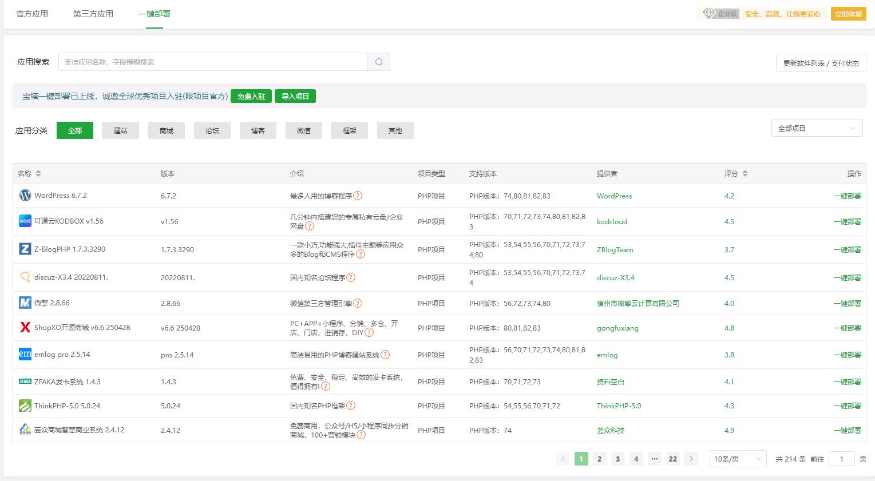This screenshot has width=875, height=481.
Task: Expand the pagination ellipsis pages
Action: (654, 459)
